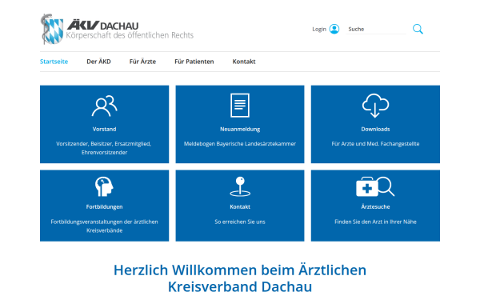Click the Ärztesuche medical kit icon

click(x=375, y=186)
